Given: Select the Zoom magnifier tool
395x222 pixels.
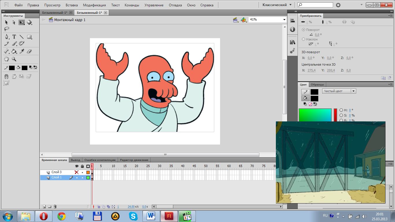Looking at the screenshot, I should tap(14, 59).
